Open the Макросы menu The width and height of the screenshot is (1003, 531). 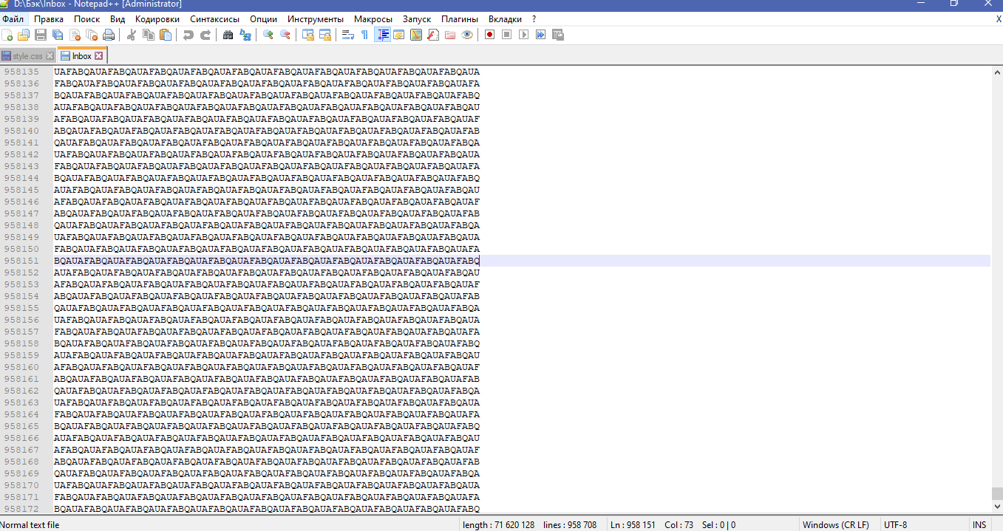coord(373,19)
